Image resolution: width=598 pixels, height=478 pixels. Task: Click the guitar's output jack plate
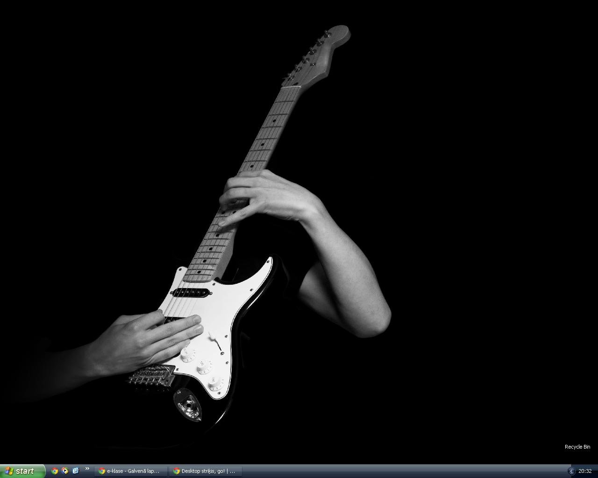188,404
